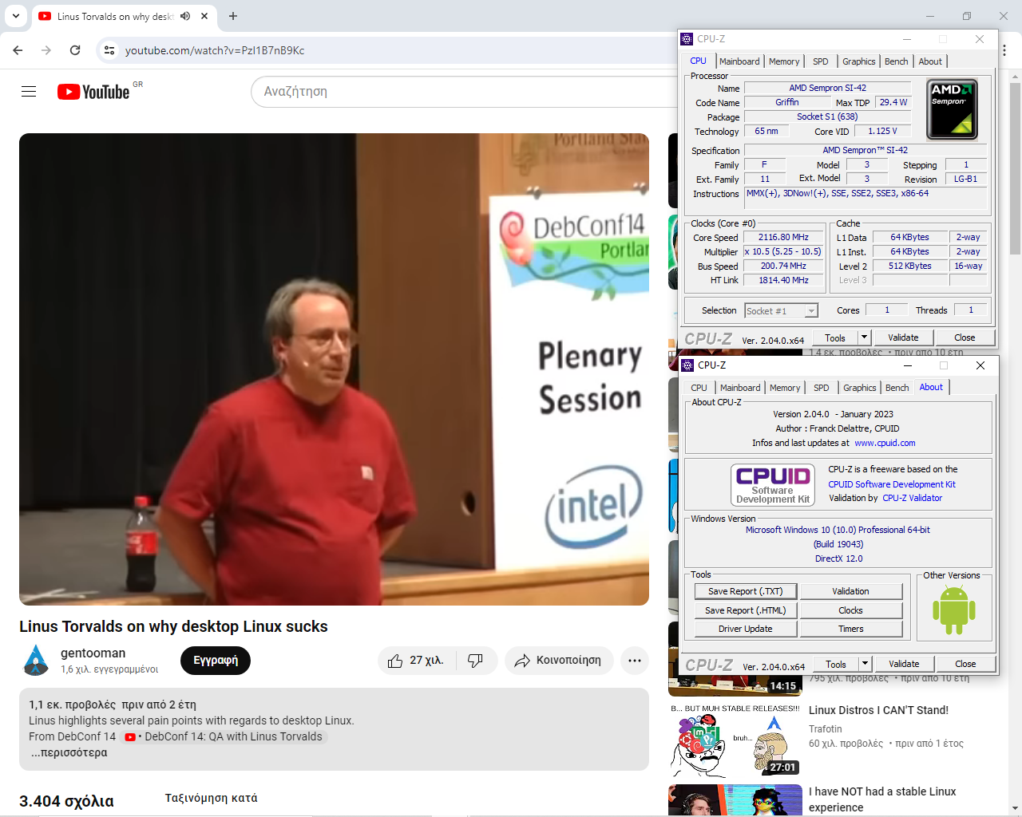Open 'I have NOT had a stable Linux' video title

(882, 799)
